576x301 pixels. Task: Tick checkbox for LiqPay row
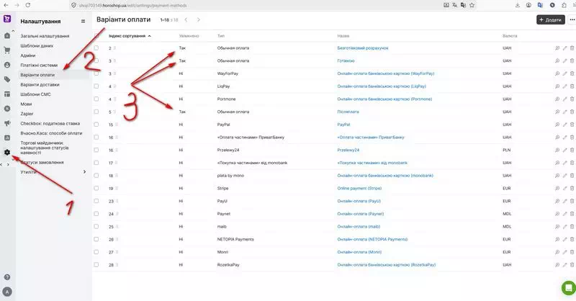pos(96,86)
